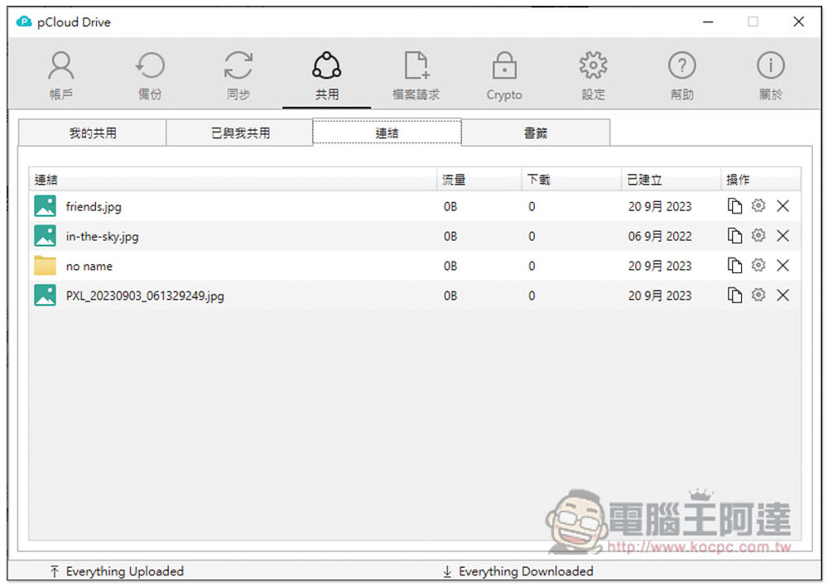Copy link for no name folder
Image resolution: width=828 pixels, height=587 pixels.
tap(734, 265)
